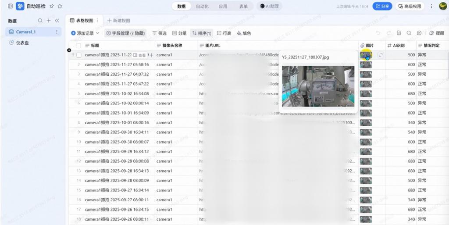The image size is (449, 225).
Task: Switch to the 应用 tab
Action: point(223,6)
